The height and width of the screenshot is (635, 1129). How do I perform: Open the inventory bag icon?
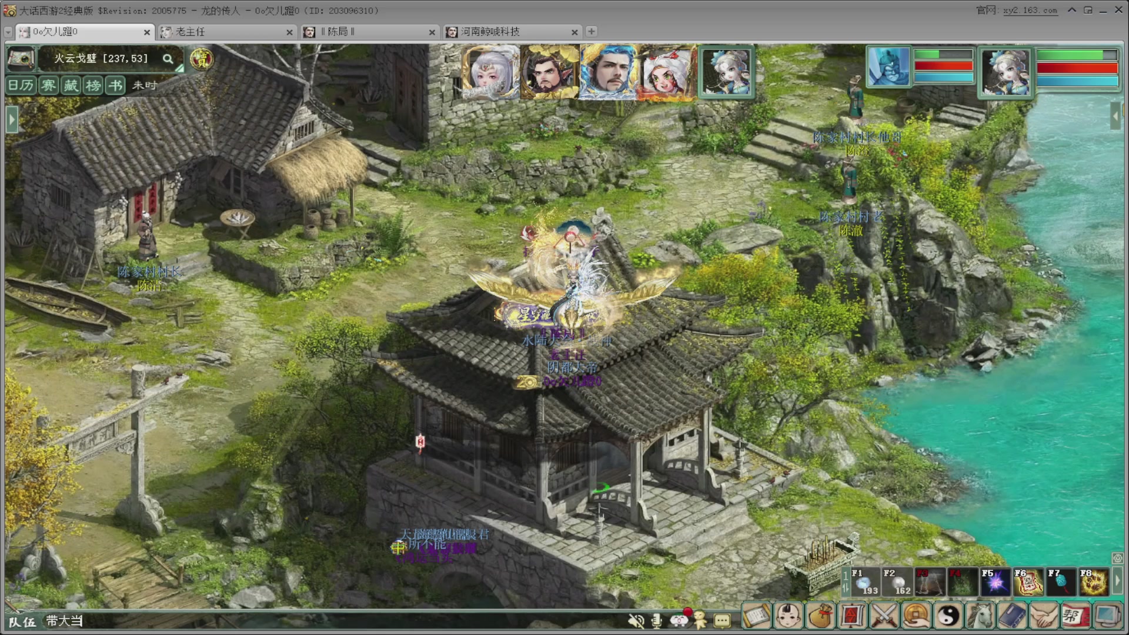click(x=821, y=616)
